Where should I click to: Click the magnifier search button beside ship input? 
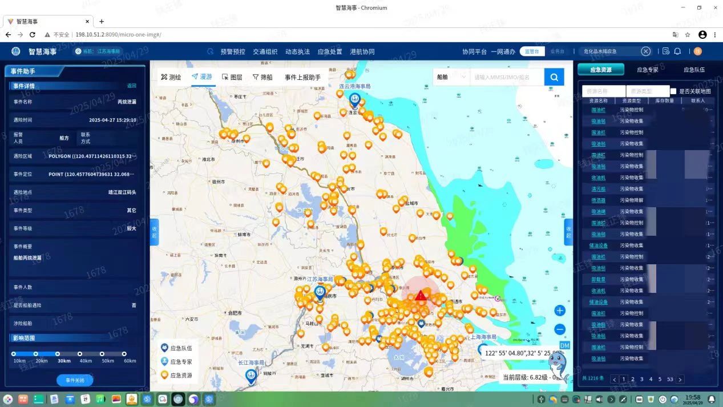click(554, 77)
